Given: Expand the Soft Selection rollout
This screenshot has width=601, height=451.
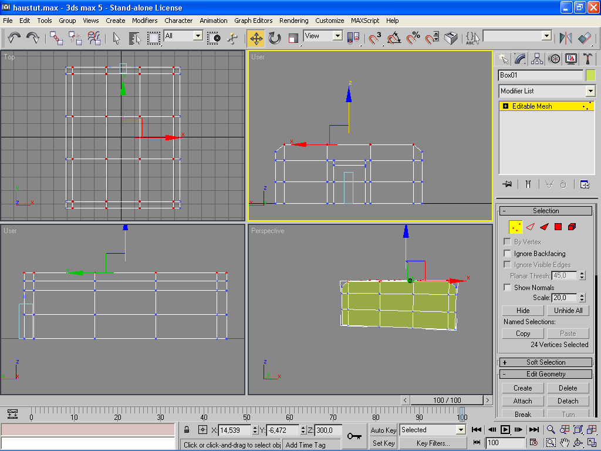Looking at the screenshot, I should [546, 362].
